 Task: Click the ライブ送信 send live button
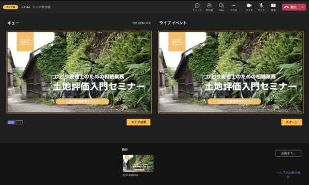point(139,122)
